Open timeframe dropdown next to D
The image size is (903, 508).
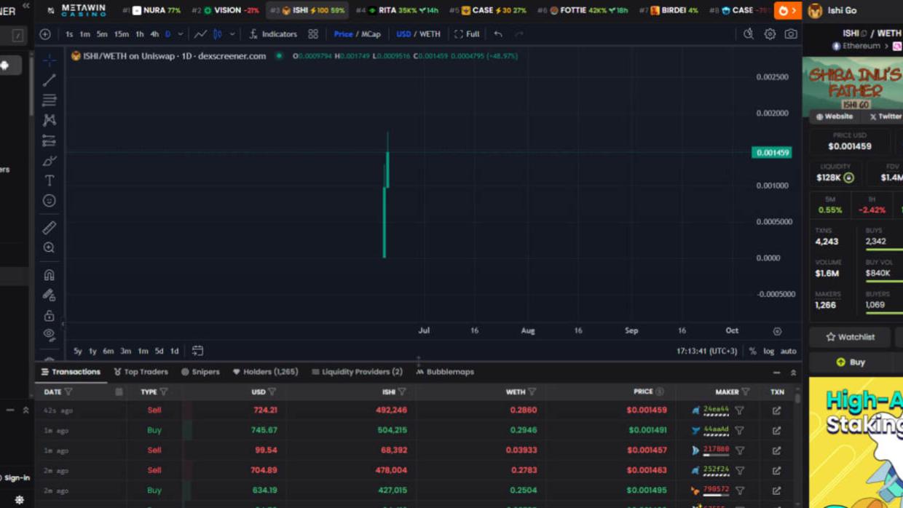181,34
